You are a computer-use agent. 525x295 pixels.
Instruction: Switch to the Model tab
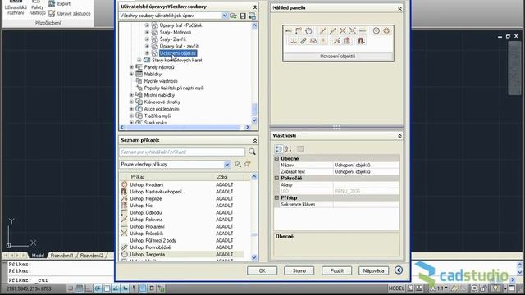click(x=38, y=256)
